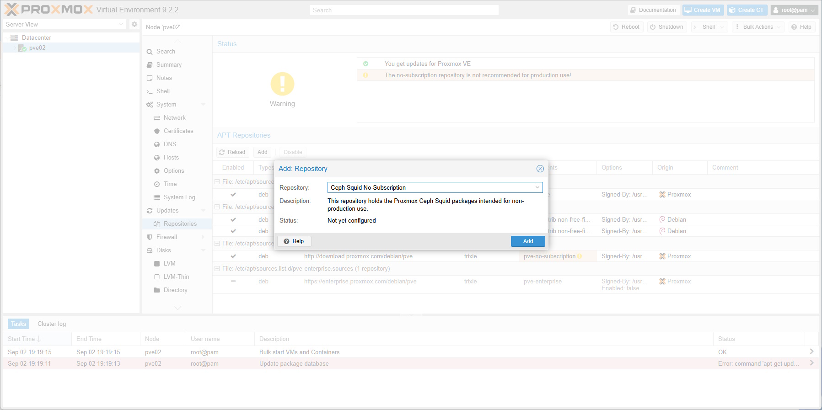Viewport: 822px width, 410px height.
Task: Click the Directory folder icon
Action: [x=157, y=290]
